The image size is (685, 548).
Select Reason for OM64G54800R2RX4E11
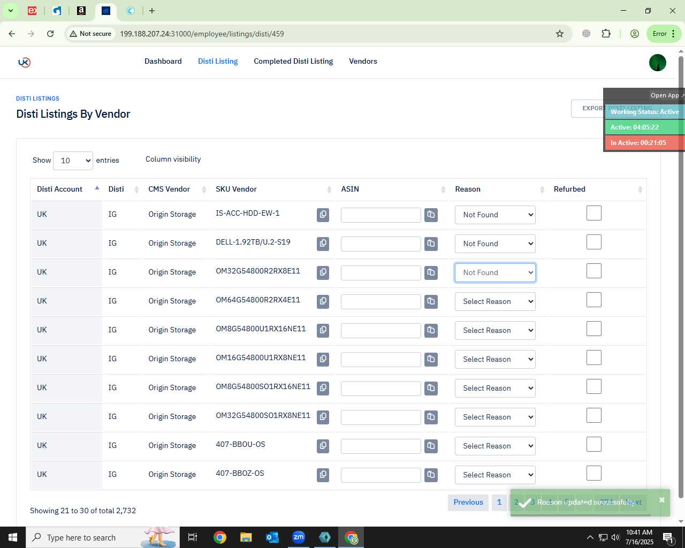click(495, 301)
